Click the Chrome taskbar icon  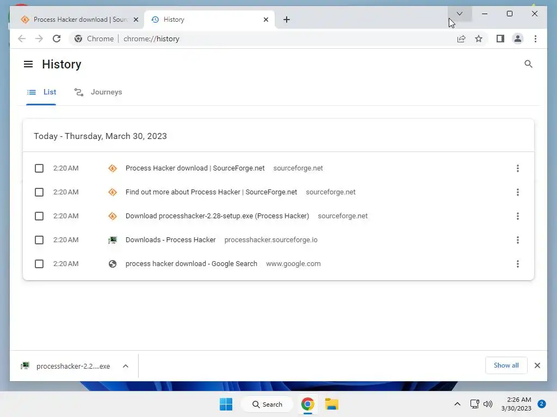click(x=308, y=404)
